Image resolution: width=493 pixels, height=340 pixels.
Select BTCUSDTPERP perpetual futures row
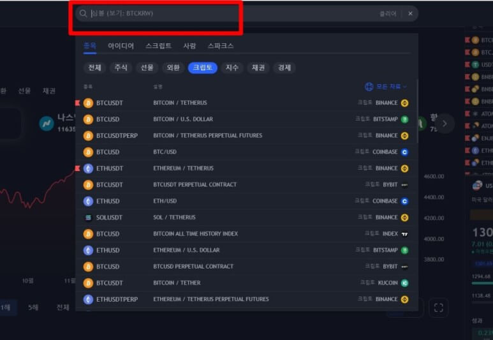point(246,136)
